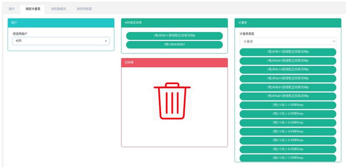The width and height of the screenshot is (346, 167).
Task: Click the red trash bin icon
Action: (172, 101)
